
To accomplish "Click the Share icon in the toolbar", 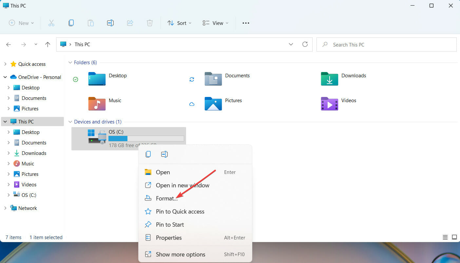I will [130, 23].
